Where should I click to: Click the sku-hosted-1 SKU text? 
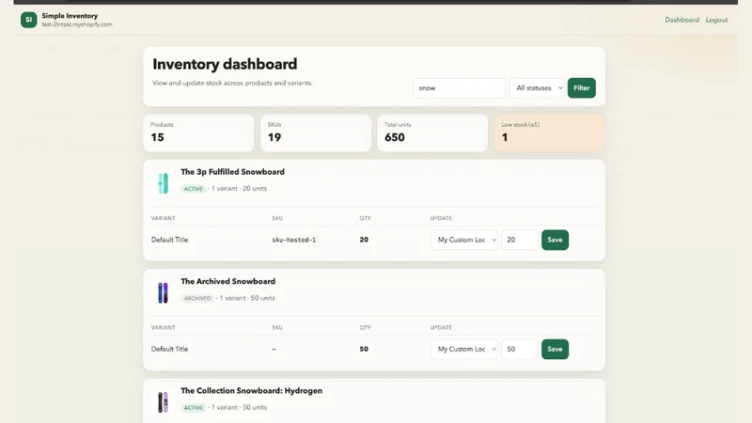(x=294, y=240)
